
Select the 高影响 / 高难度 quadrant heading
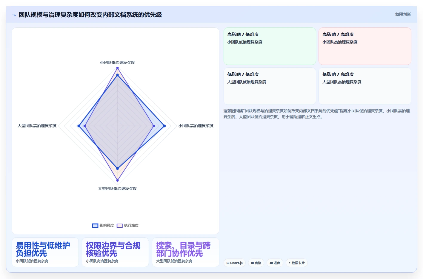coord(338,35)
